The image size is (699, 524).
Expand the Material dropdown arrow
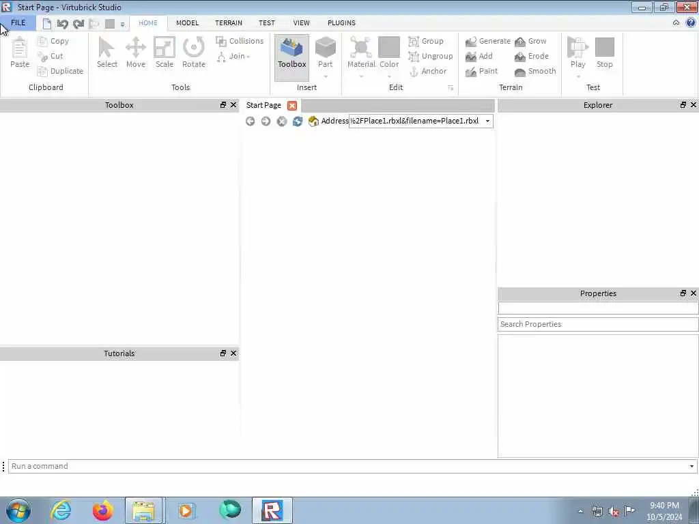point(361,76)
